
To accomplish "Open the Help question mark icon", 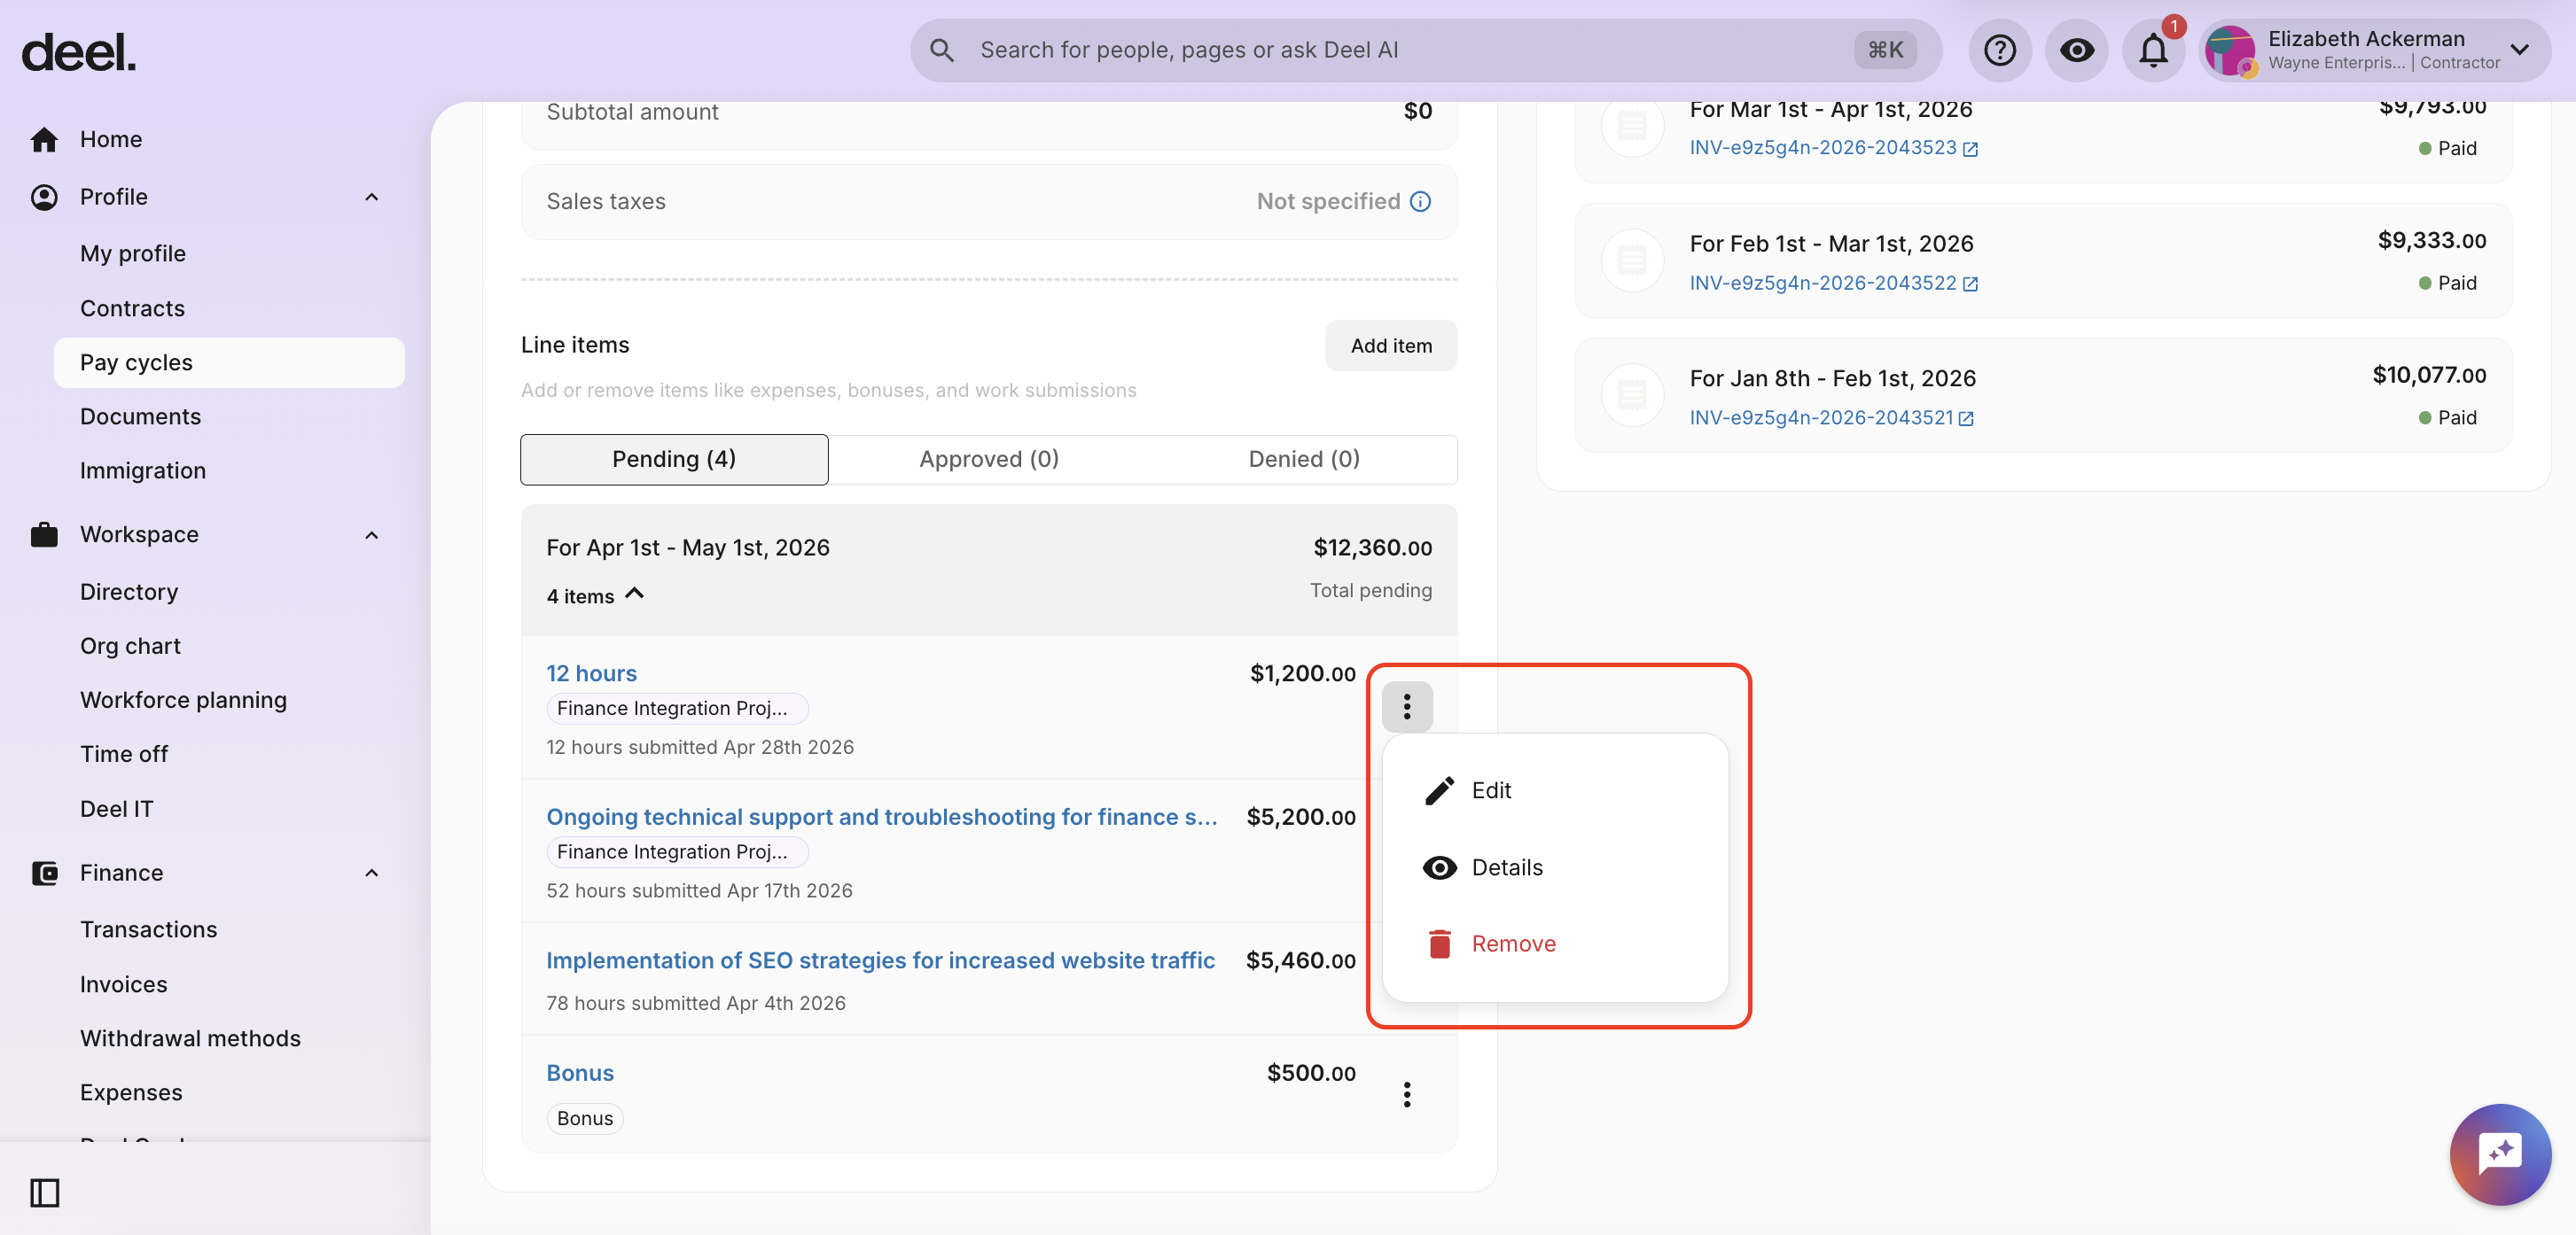I will click(x=2000, y=50).
